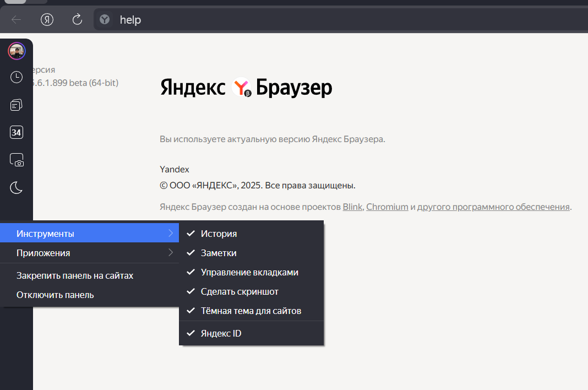Uncheck Яндекс ID in tools submenu
The image size is (588, 390).
[251, 333]
